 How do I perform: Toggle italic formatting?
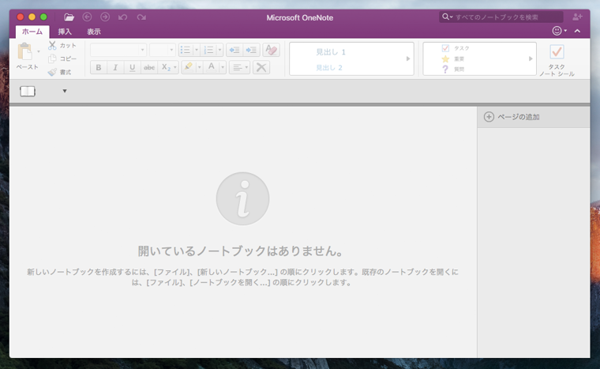[115, 67]
